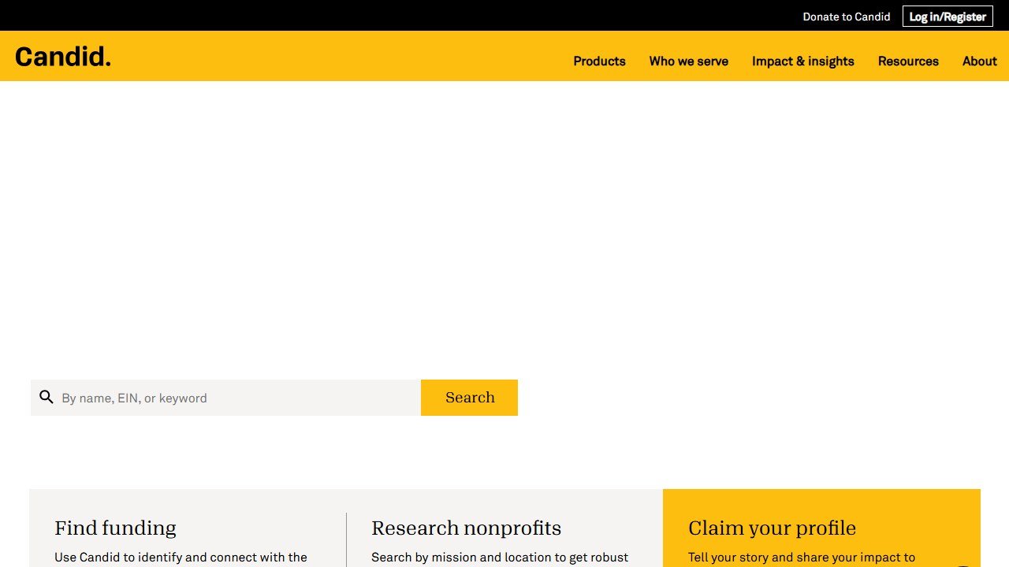Open the Find funding heading
Viewport: 1009px width, 567px height.
115,528
